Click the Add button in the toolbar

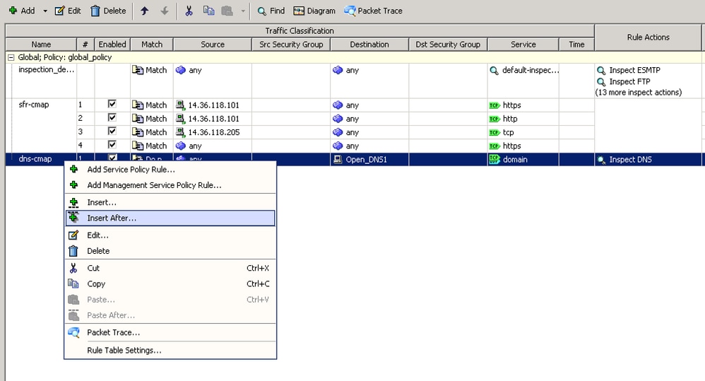coord(22,11)
